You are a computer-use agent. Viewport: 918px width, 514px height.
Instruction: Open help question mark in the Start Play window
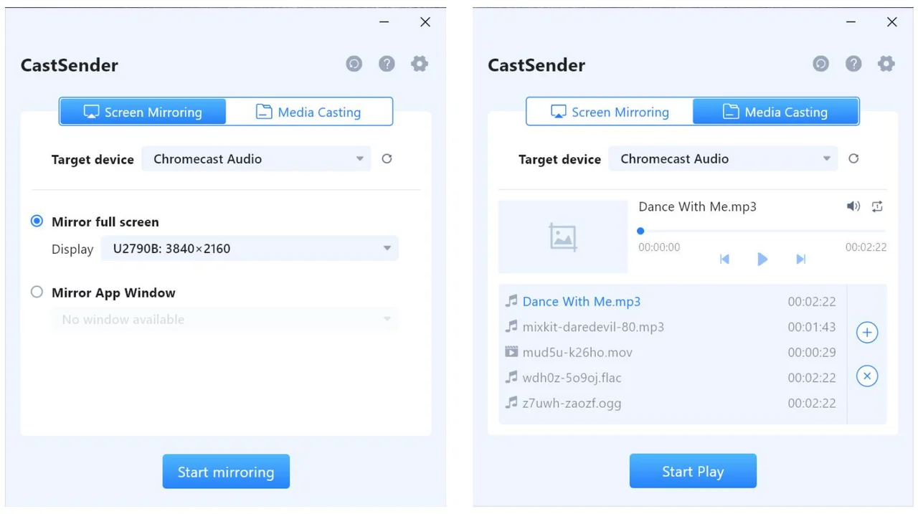pos(853,64)
